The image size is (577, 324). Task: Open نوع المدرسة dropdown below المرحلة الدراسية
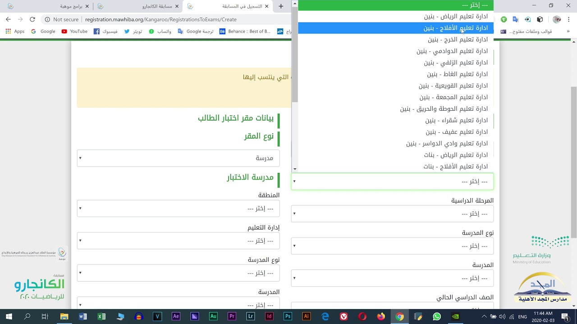[x=392, y=246]
